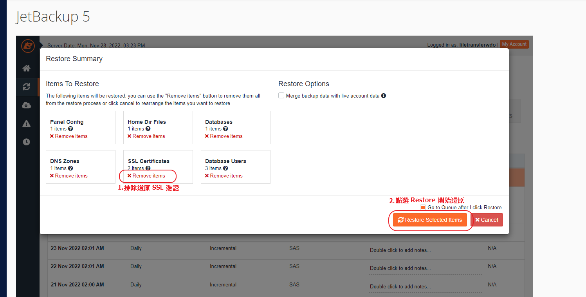Toggle Go to Queue after I click Restore

(x=423, y=207)
